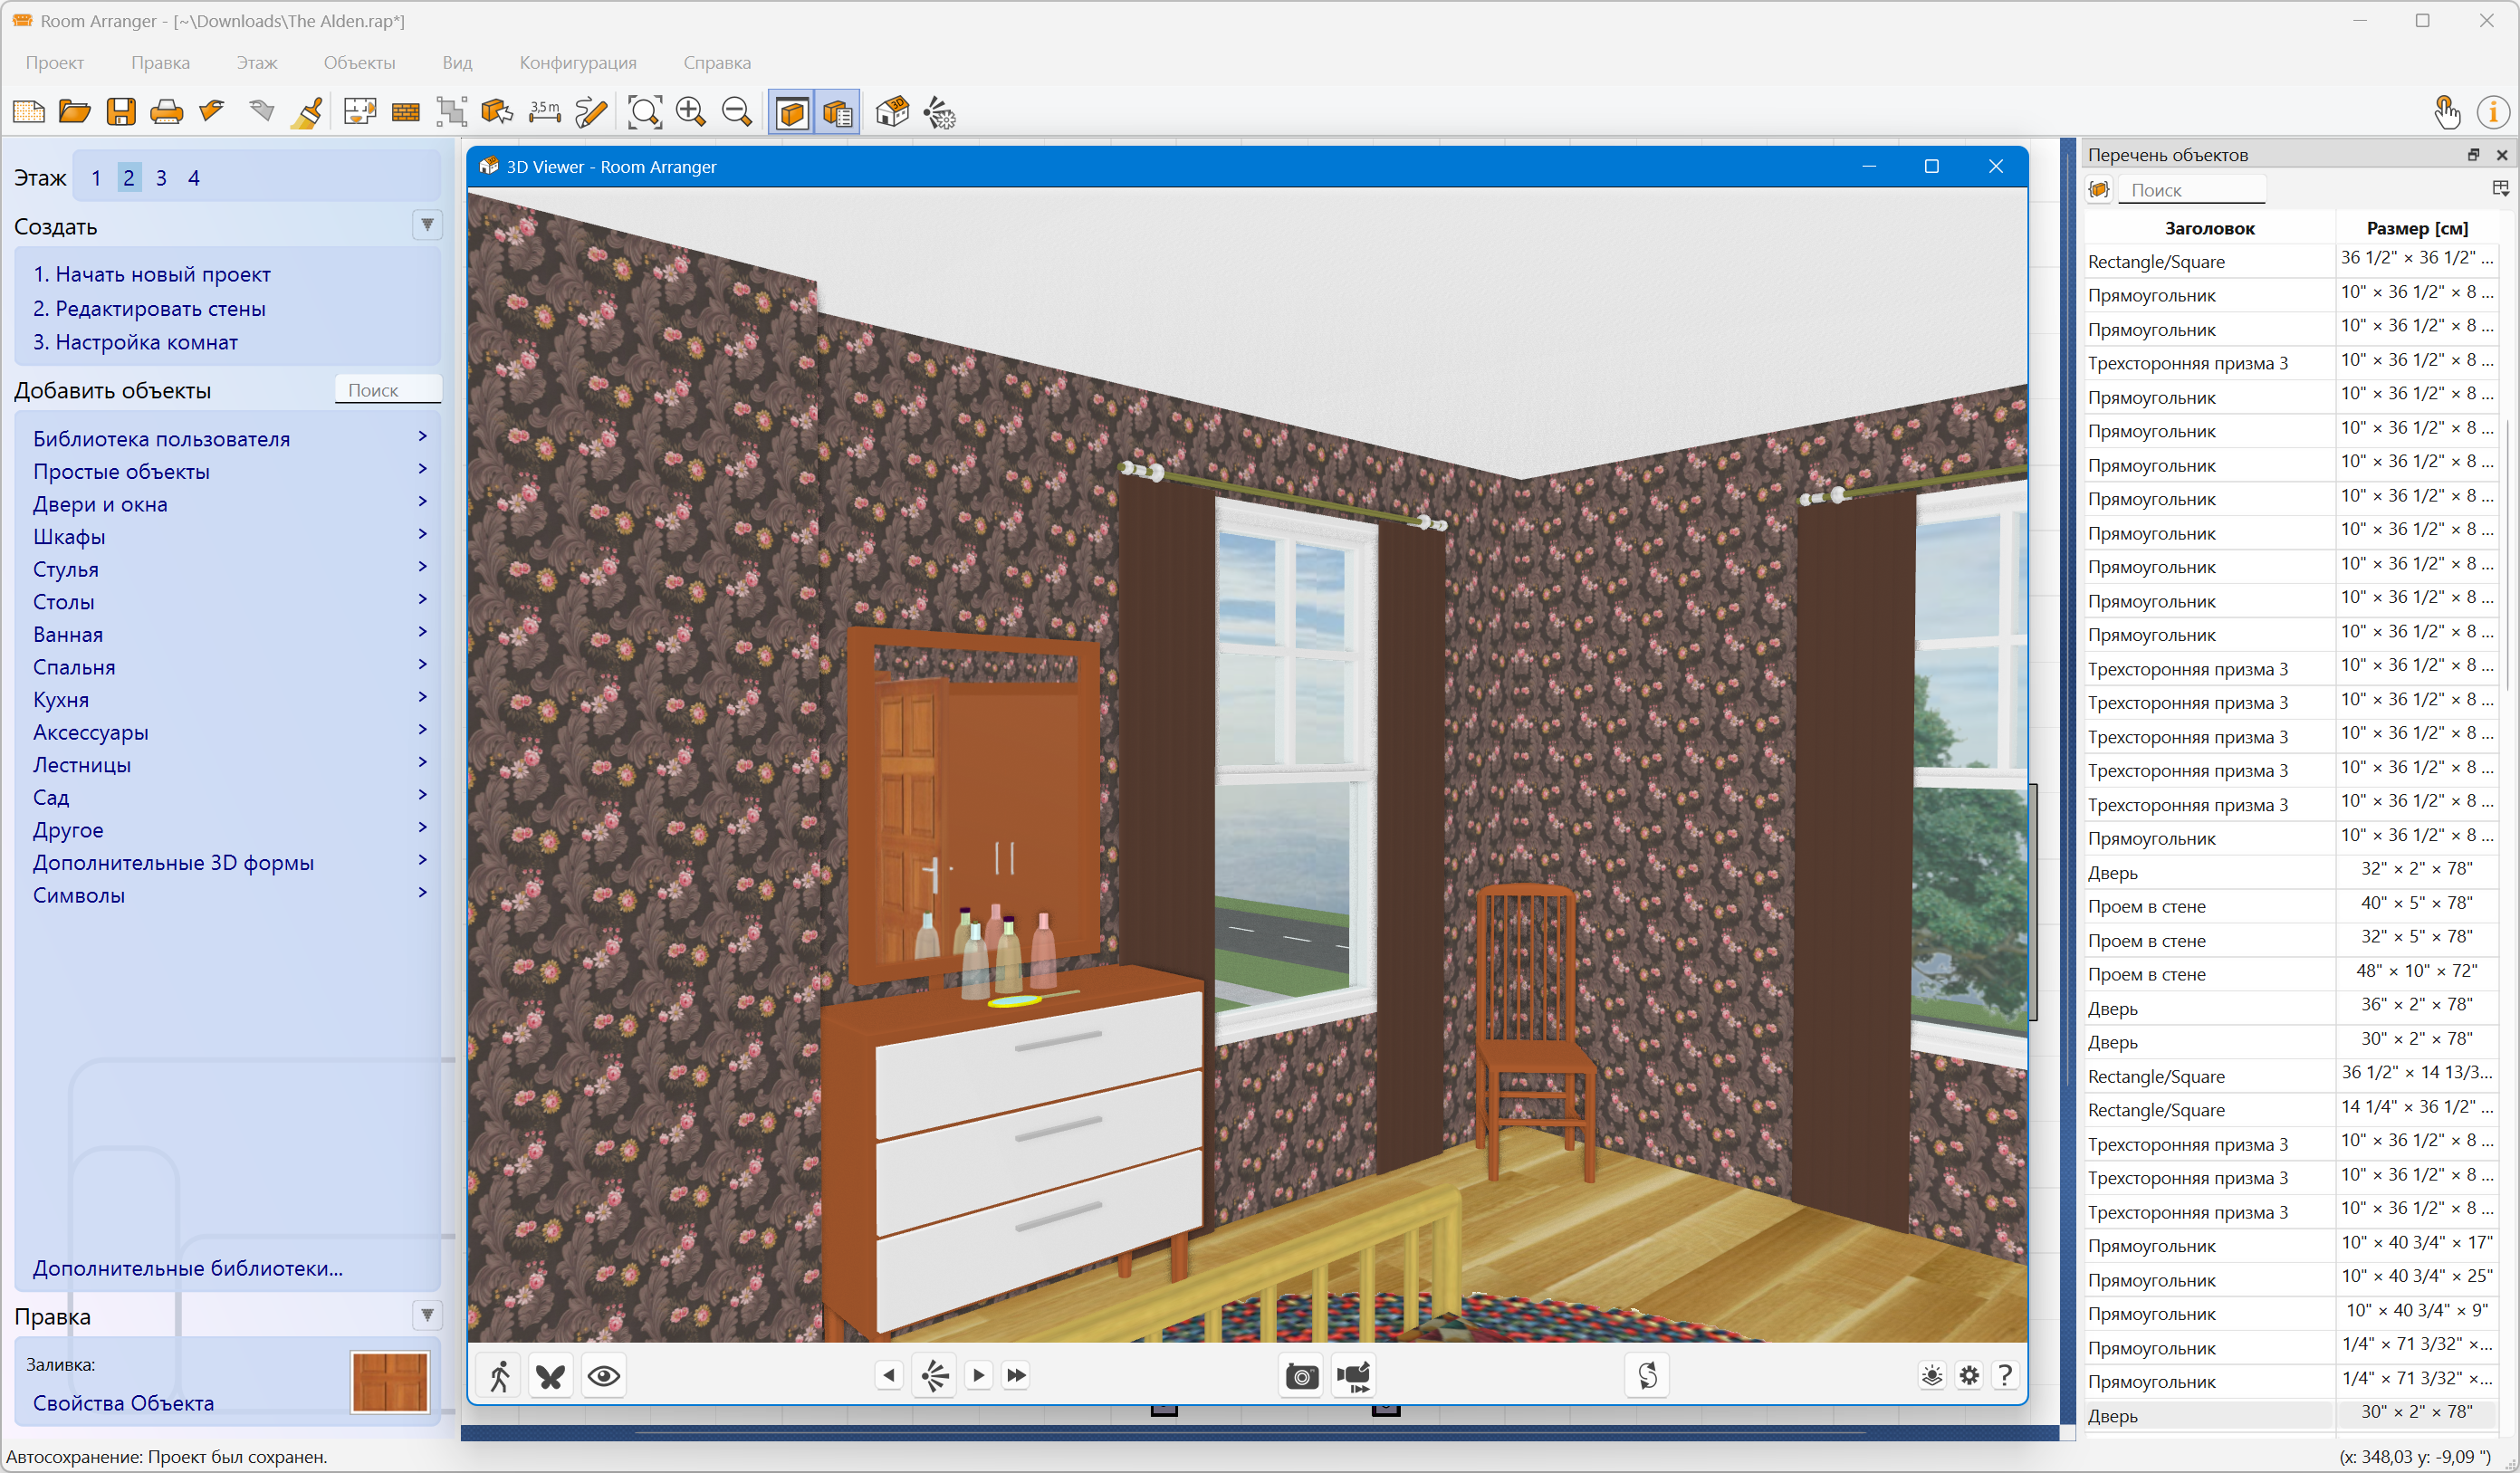This screenshot has height=1473, width=2520.
Task: Click the wall brick icon in toolbar
Action: [x=406, y=112]
